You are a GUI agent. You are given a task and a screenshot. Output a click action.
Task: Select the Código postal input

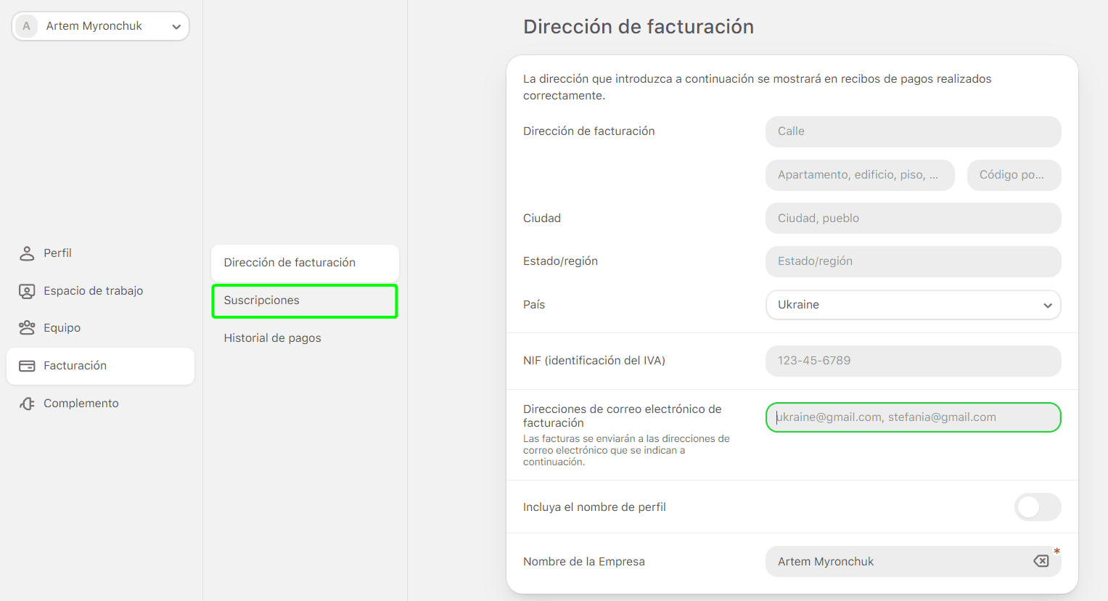tap(1014, 175)
